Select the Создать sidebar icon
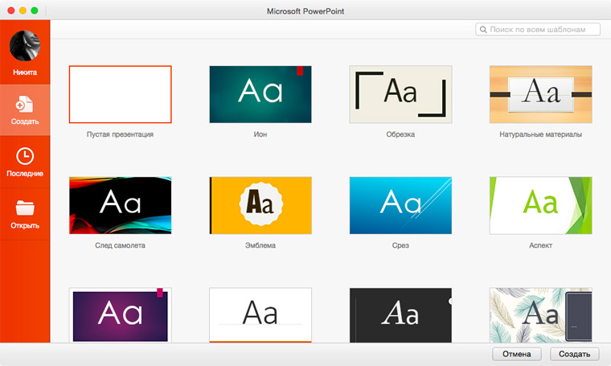The width and height of the screenshot is (611, 366). pyautogui.click(x=25, y=105)
